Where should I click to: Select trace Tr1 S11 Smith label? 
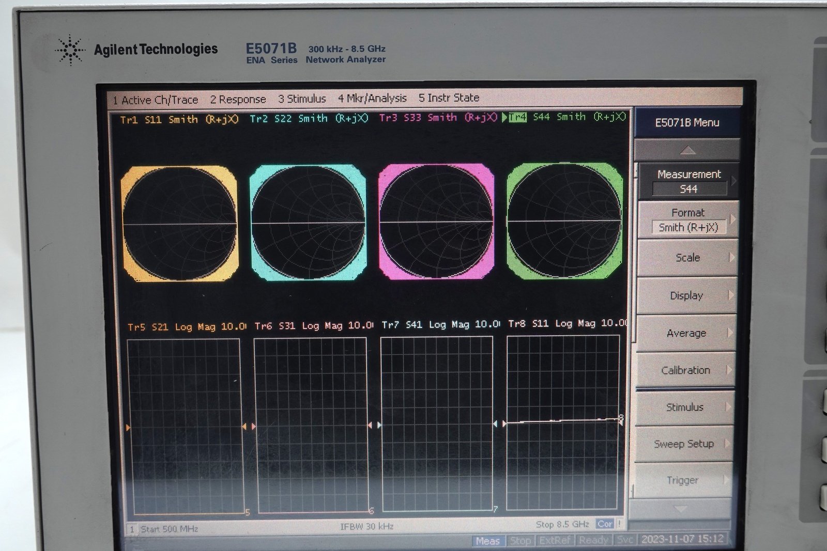pos(179,119)
